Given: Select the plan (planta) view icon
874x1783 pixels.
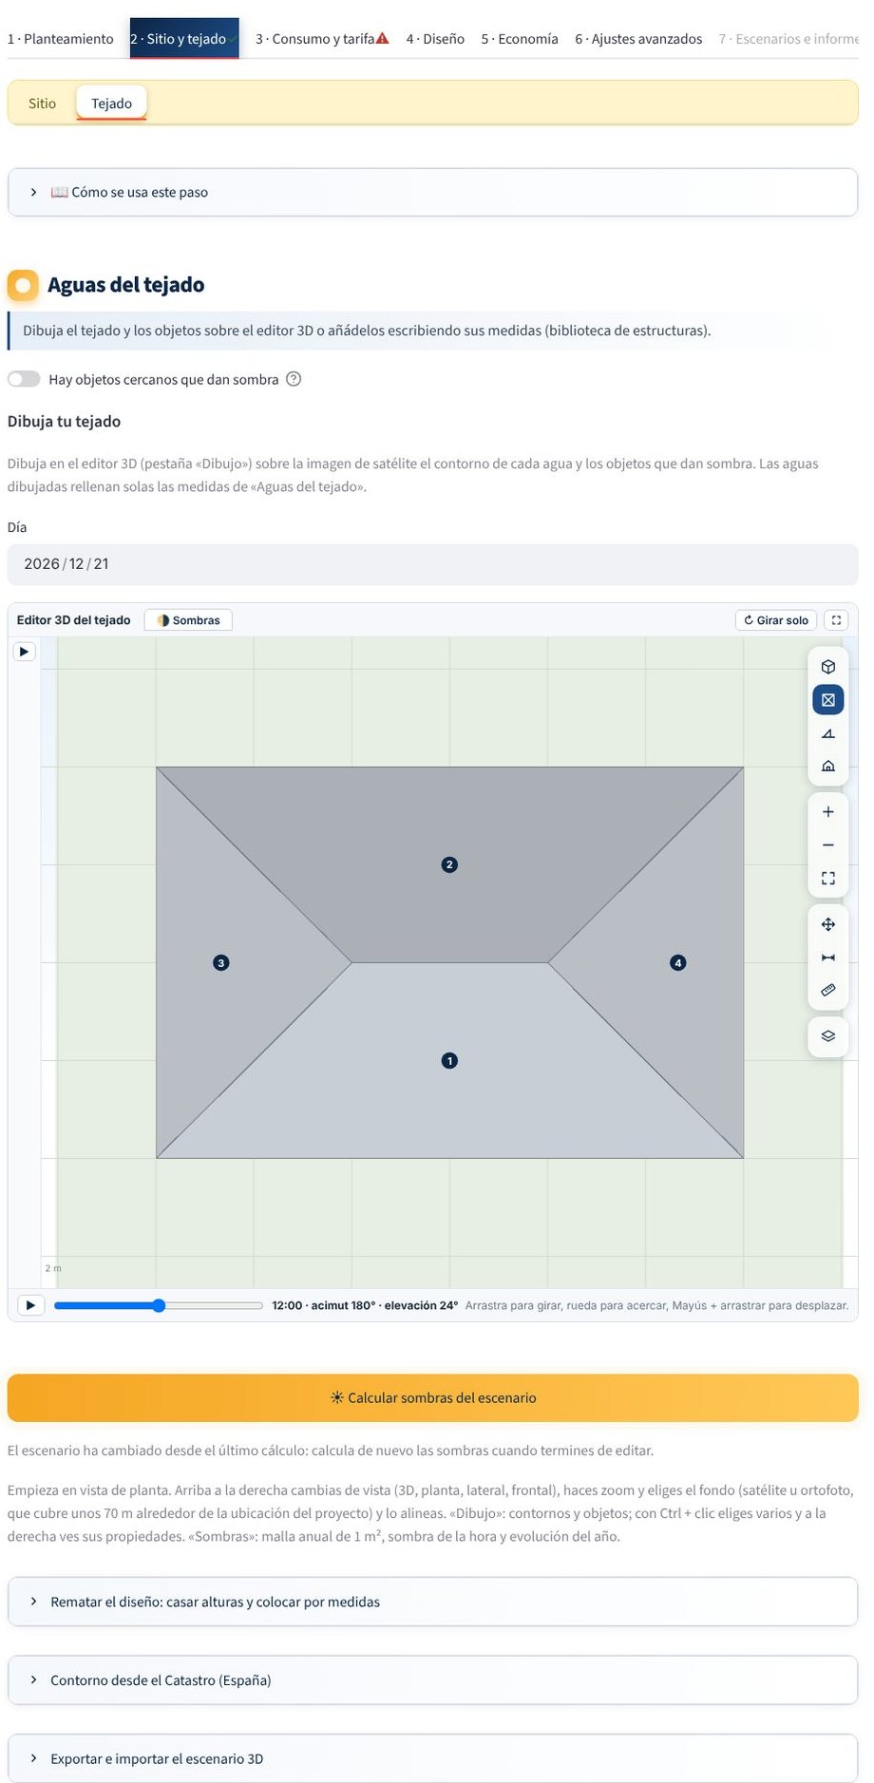Looking at the screenshot, I should tap(827, 700).
